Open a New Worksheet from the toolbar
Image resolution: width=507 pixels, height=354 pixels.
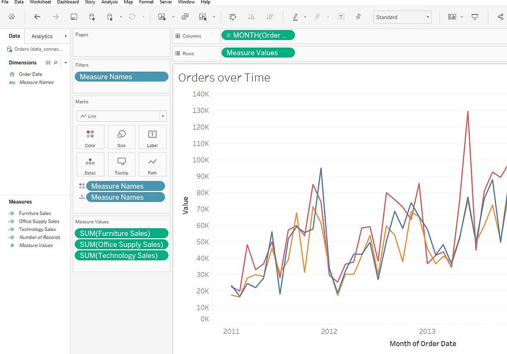(x=162, y=17)
